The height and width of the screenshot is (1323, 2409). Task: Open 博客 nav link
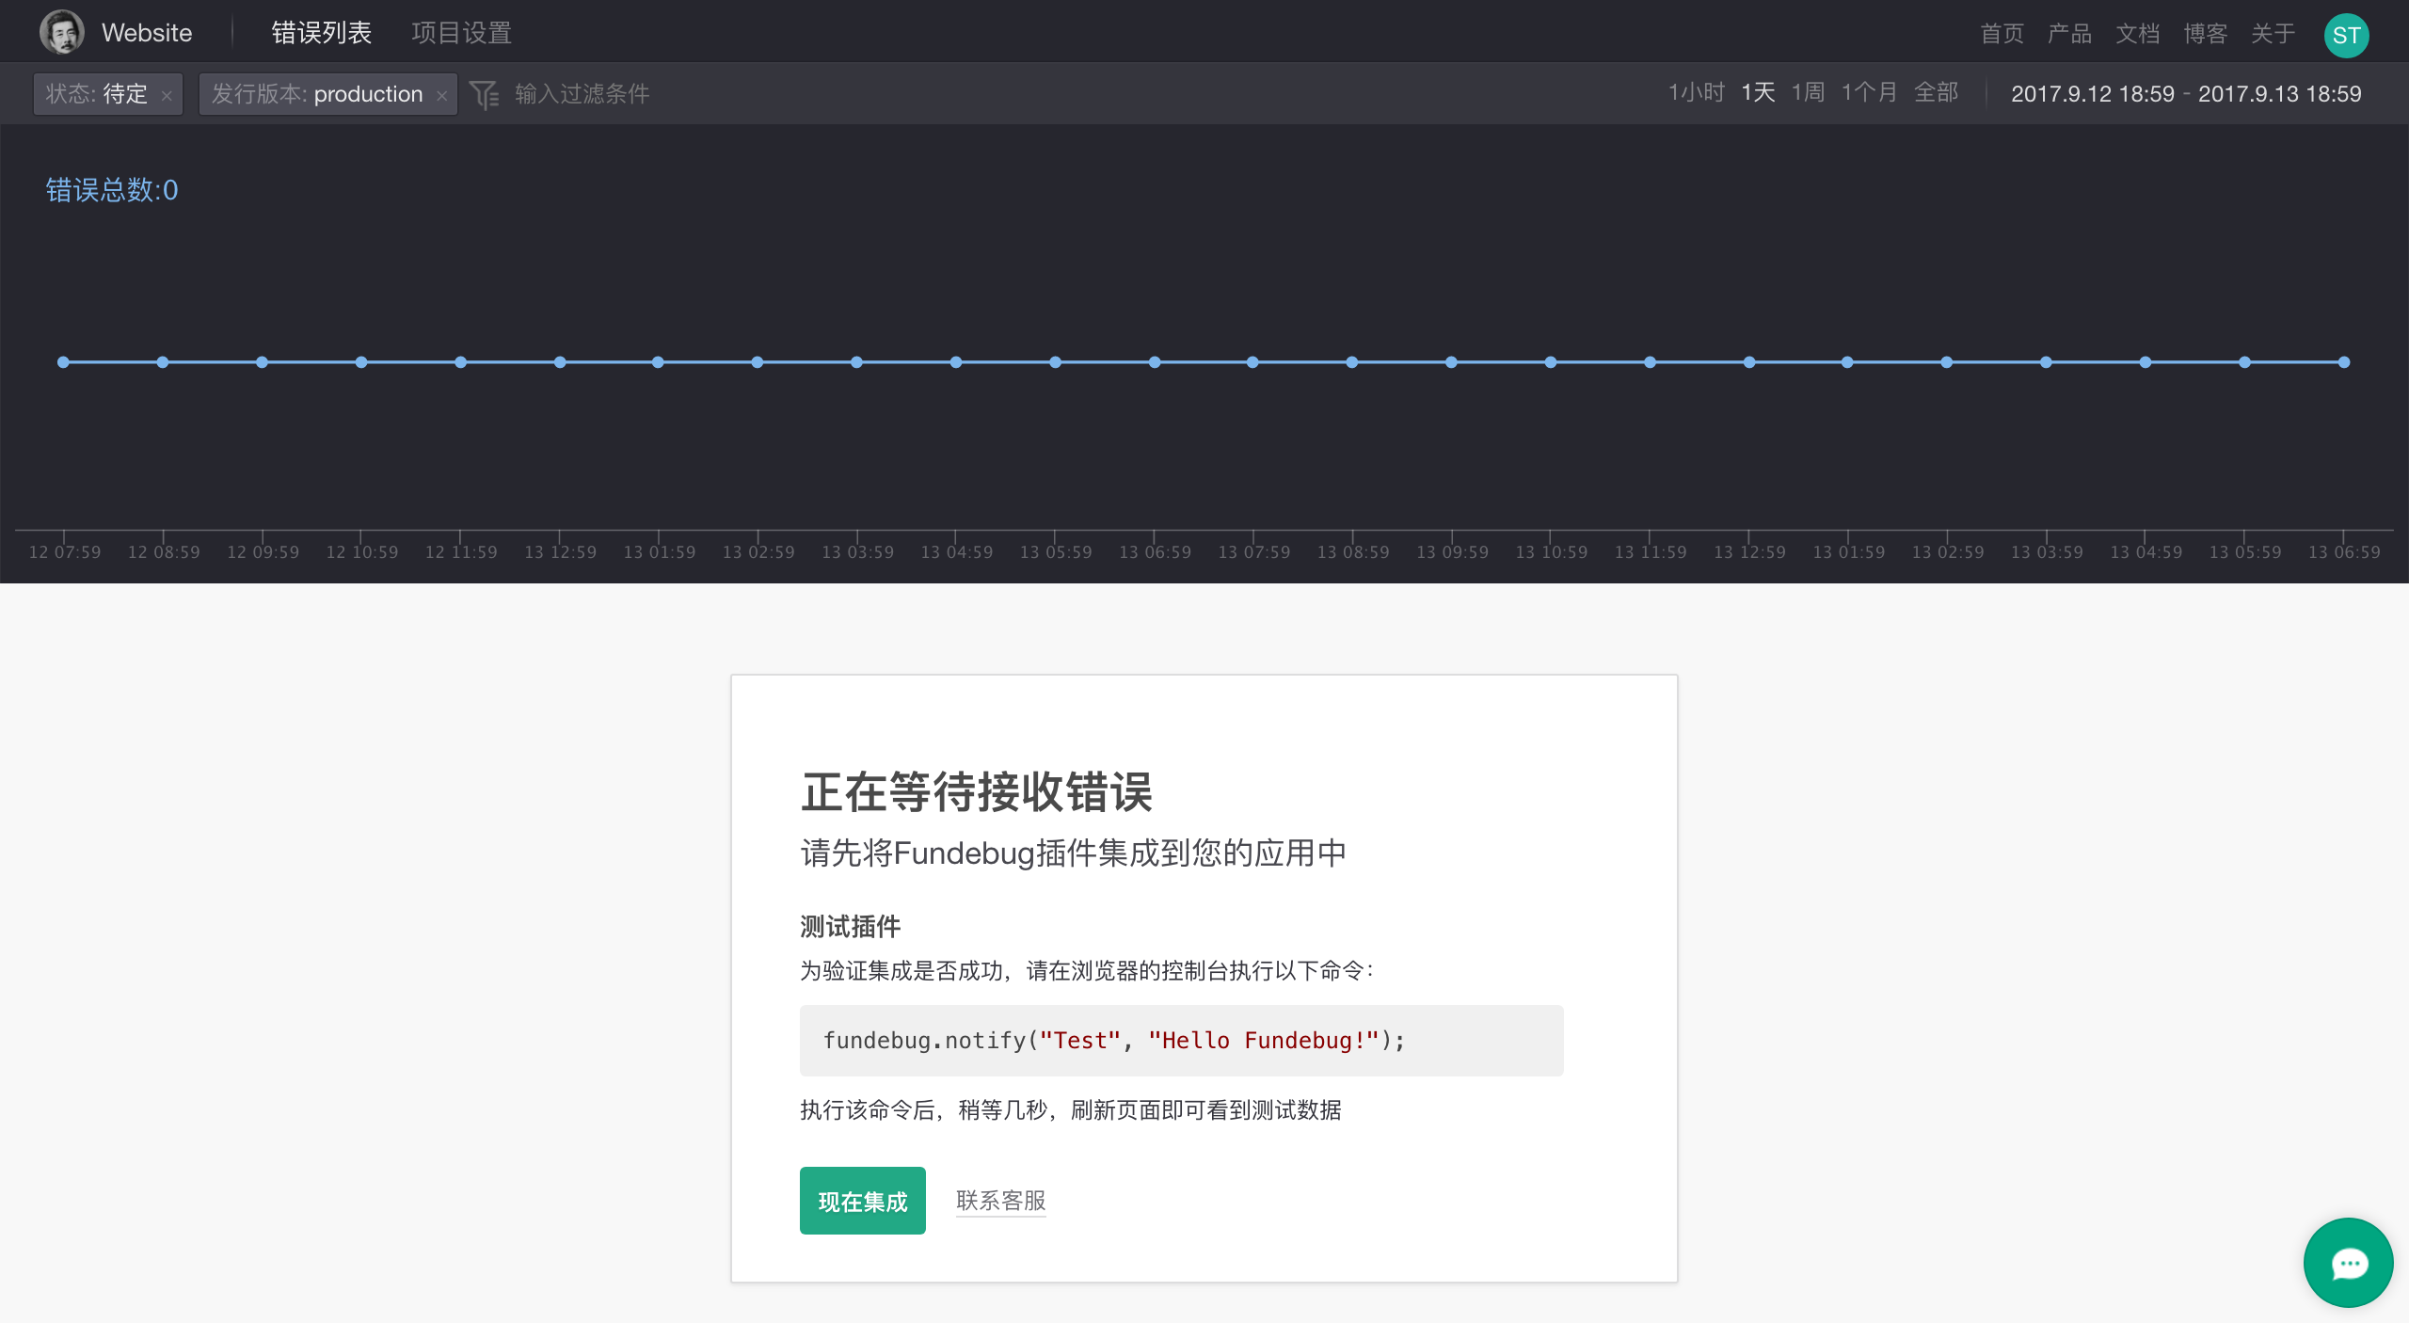pyautogui.click(x=2205, y=34)
